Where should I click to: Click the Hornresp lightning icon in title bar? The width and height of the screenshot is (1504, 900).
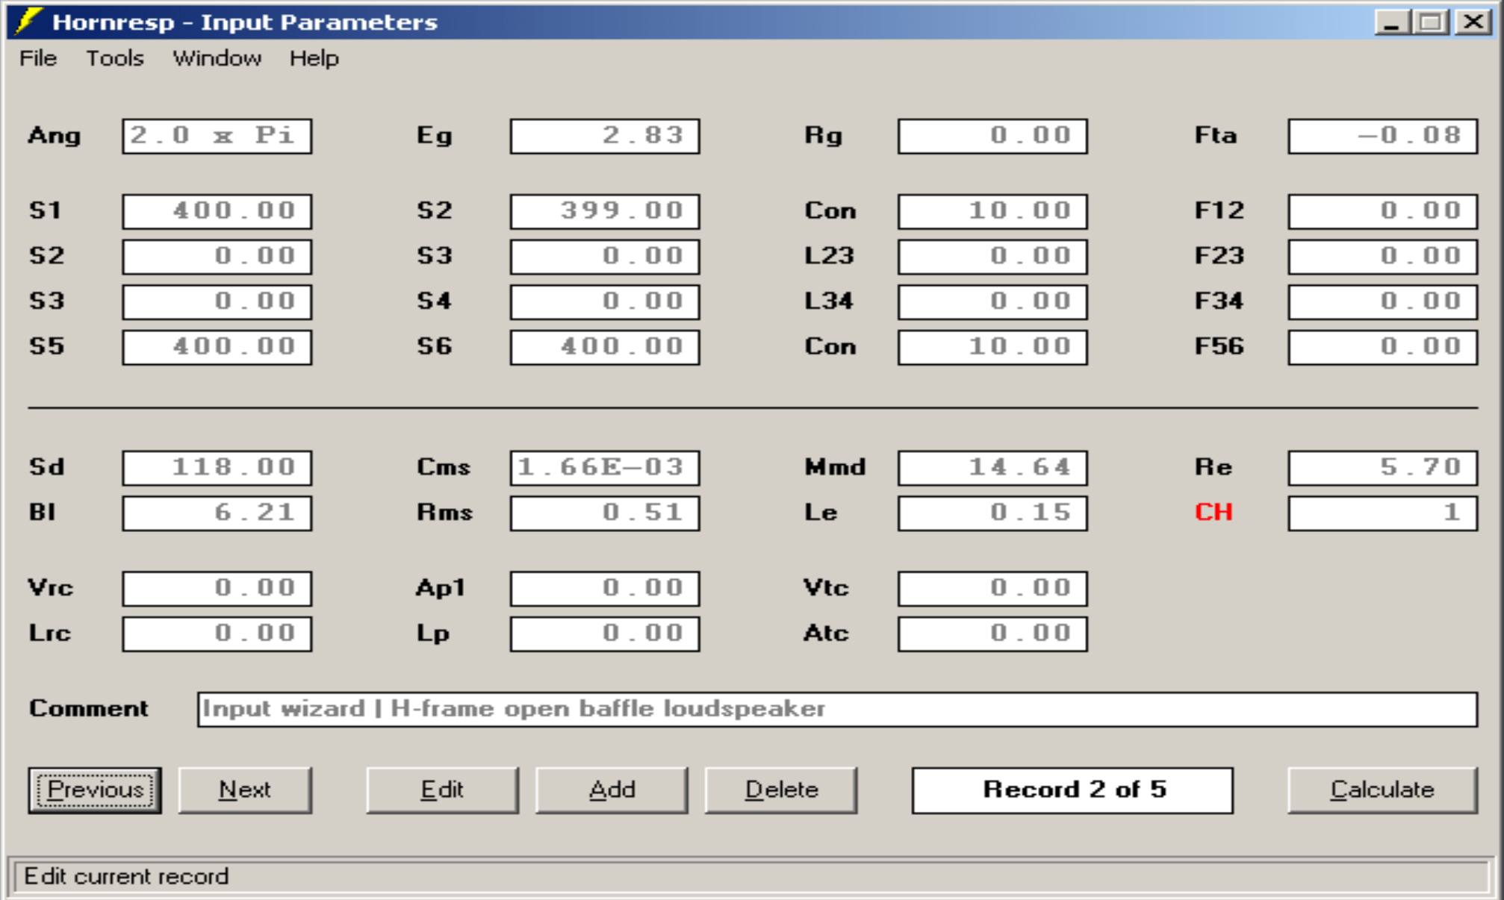[28, 21]
